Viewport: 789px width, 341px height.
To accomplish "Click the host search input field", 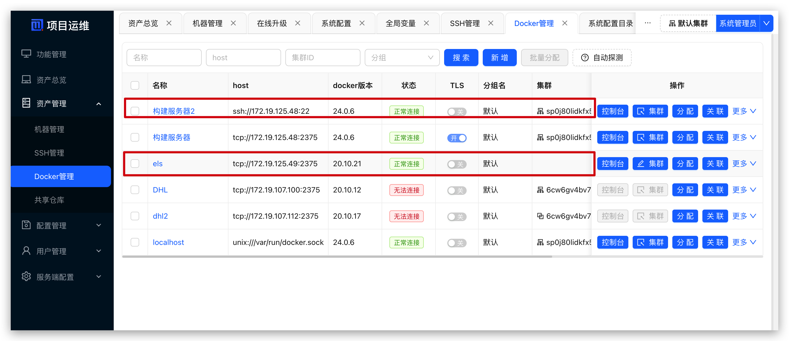I will (x=243, y=58).
